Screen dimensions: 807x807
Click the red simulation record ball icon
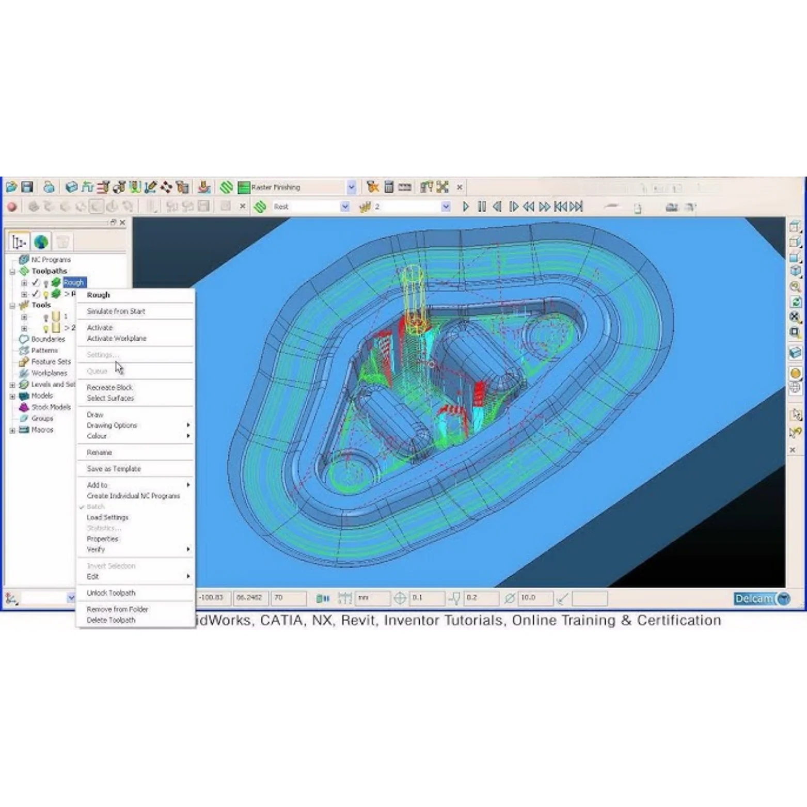[12, 206]
